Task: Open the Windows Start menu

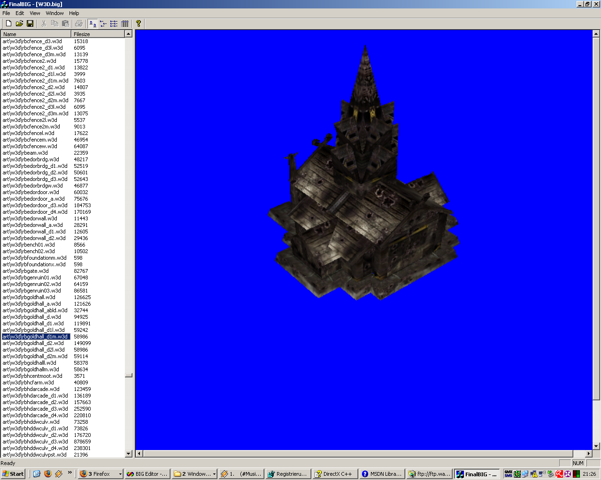Action: pyautogui.click(x=13, y=474)
